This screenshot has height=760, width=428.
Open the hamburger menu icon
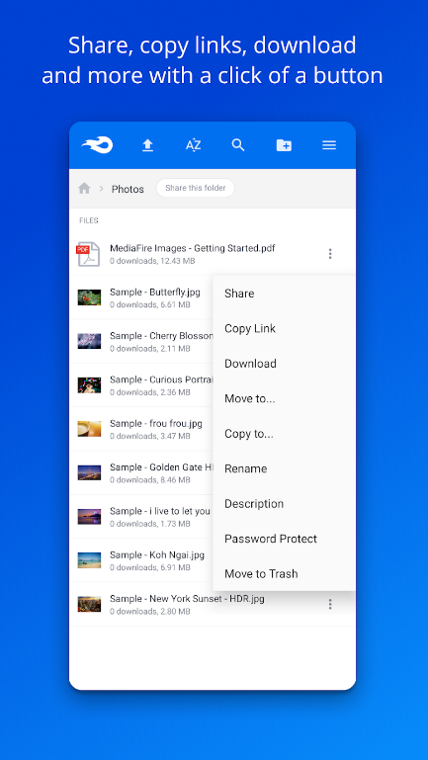click(329, 145)
